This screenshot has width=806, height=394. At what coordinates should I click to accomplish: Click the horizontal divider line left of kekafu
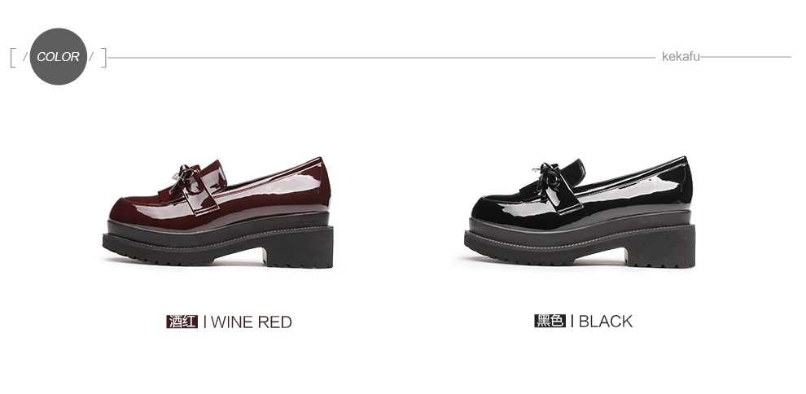click(381, 58)
